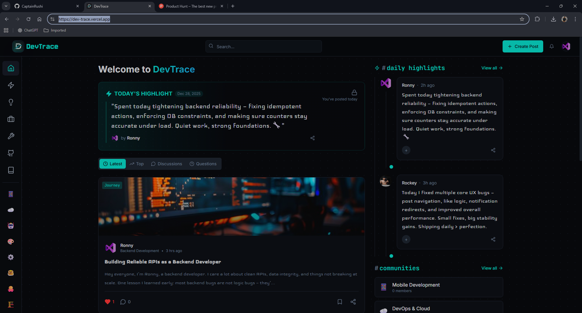Click the notification bell icon
Viewport: 582px width, 313px height.
click(552, 46)
